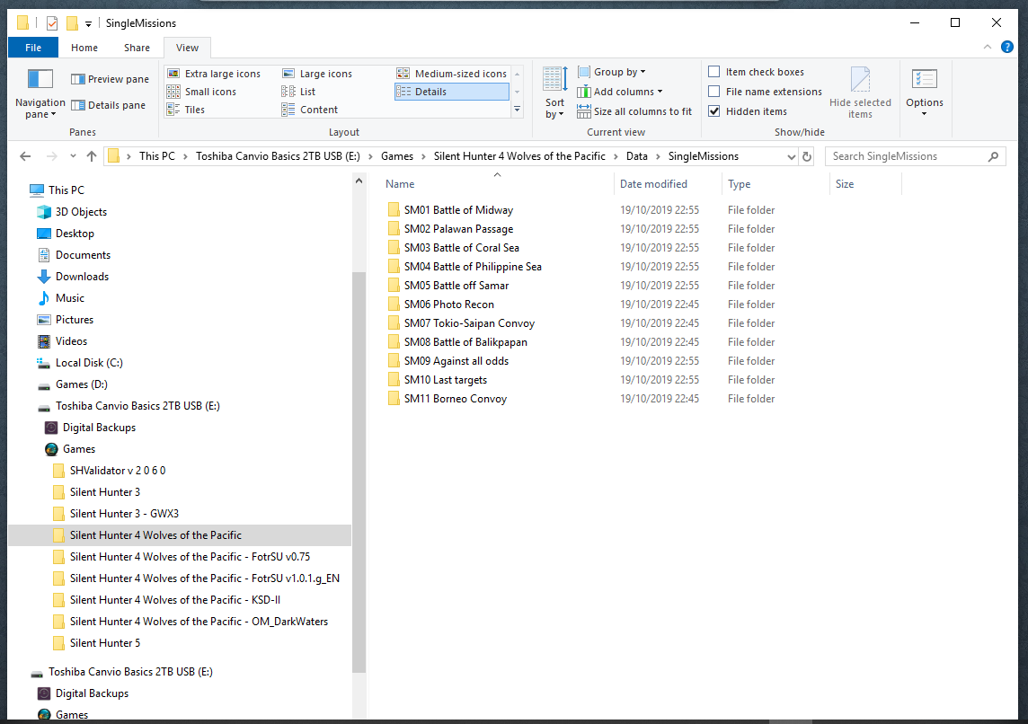Click the navigation pane scrollbar thumb
This screenshot has width=1028, height=724.
coord(359,472)
